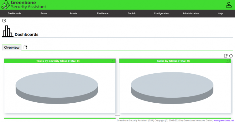Click the Dashboards bar chart icon
Image resolution: width=235 pixels, height=122 pixels.
coord(8,31)
